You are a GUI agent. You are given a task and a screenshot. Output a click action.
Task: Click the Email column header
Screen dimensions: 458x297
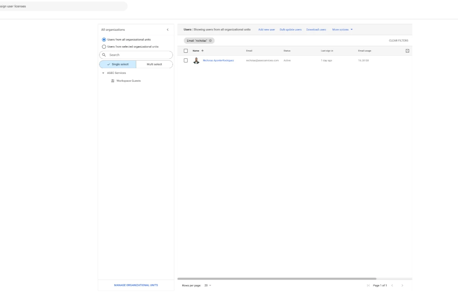point(249,51)
